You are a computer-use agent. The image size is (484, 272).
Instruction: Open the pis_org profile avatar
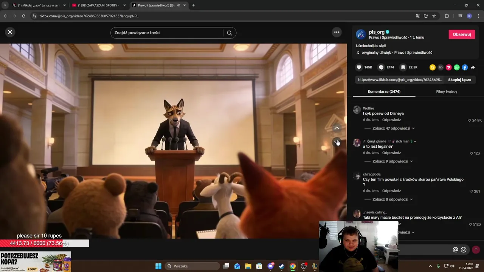pyautogui.click(x=361, y=34)
